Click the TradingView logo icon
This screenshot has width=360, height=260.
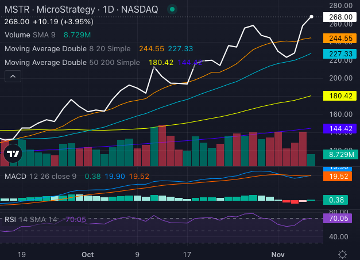(x=13, y=154)
